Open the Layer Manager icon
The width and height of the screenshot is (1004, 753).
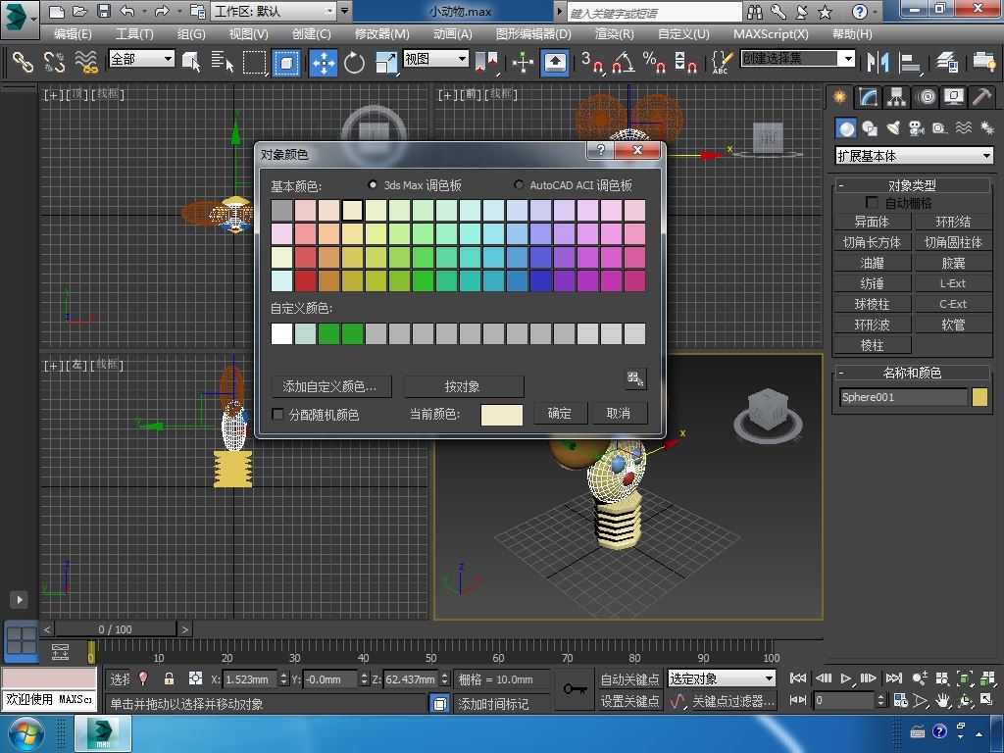[946, 62]
